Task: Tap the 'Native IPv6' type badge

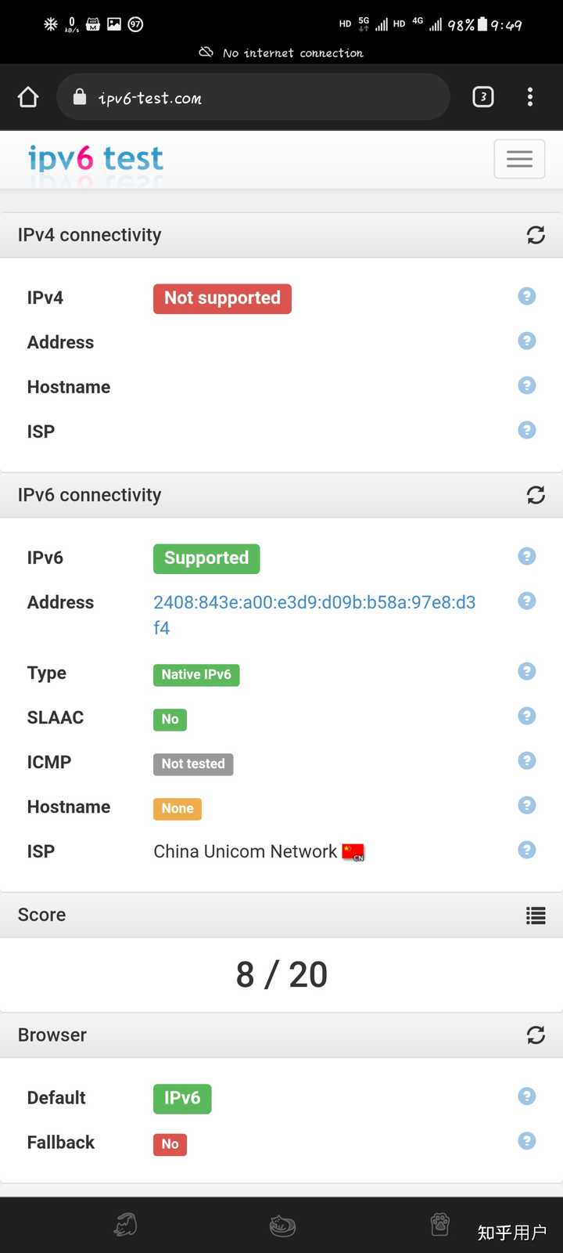Action: coord(196,674)
